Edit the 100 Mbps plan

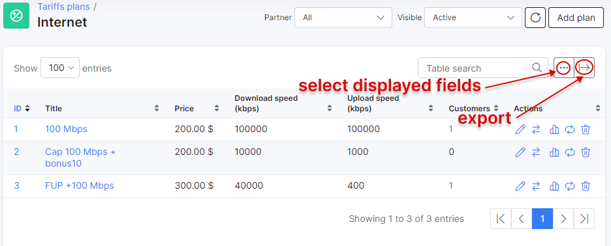520,130
